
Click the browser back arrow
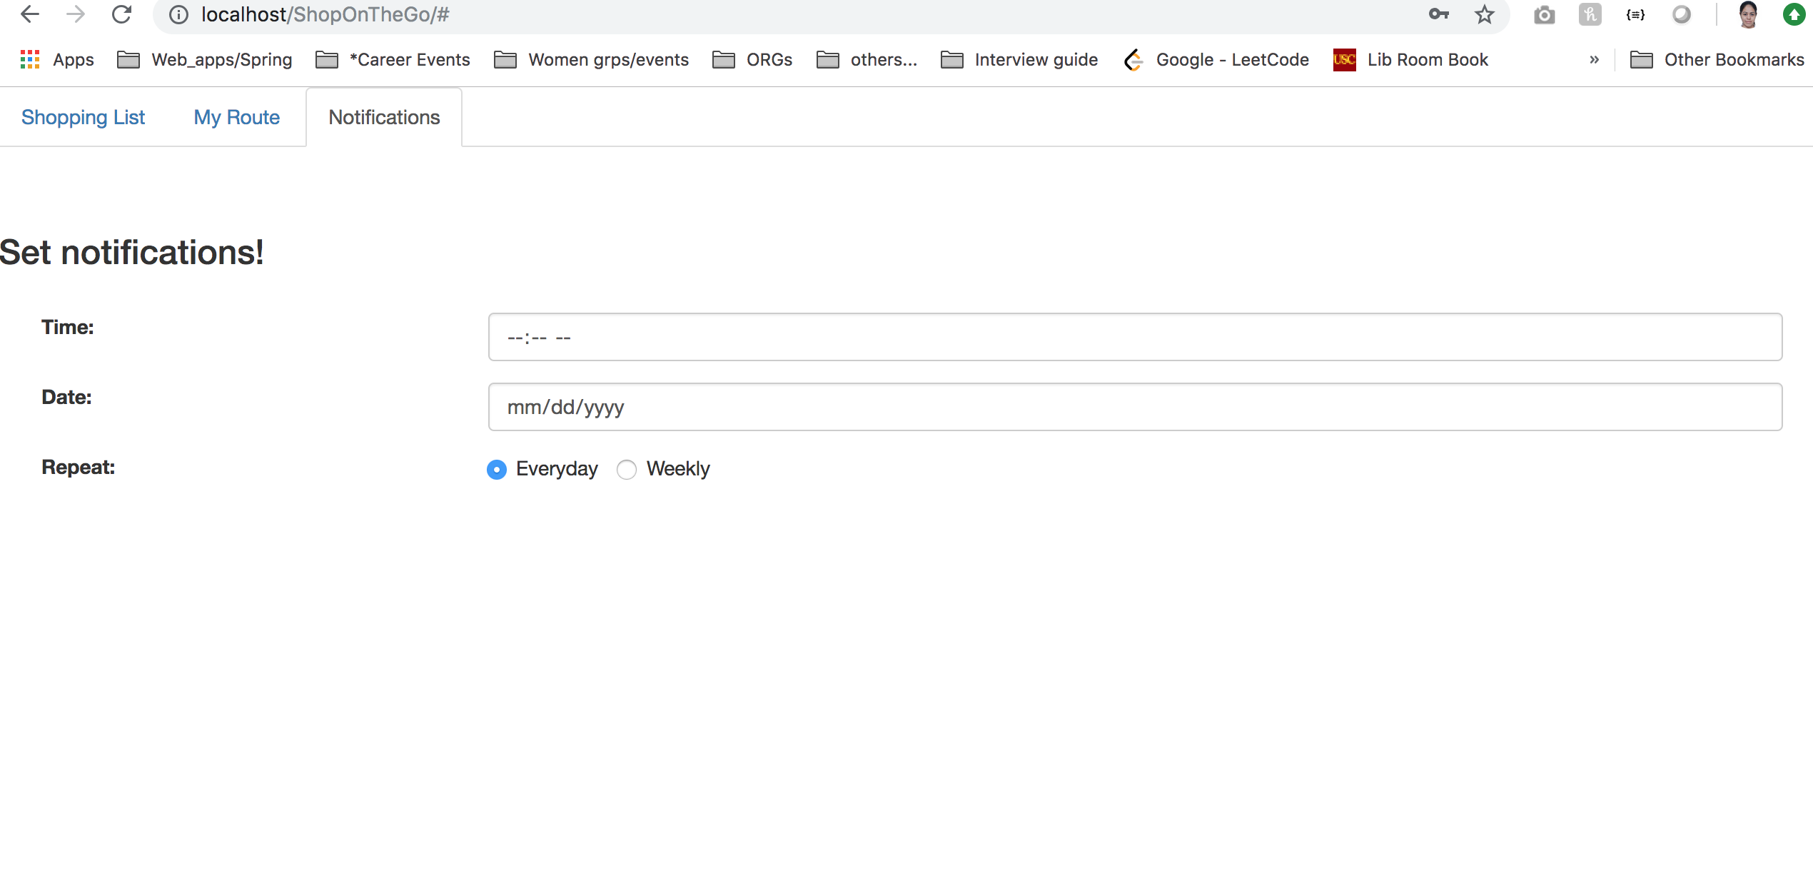coord(29,14)
